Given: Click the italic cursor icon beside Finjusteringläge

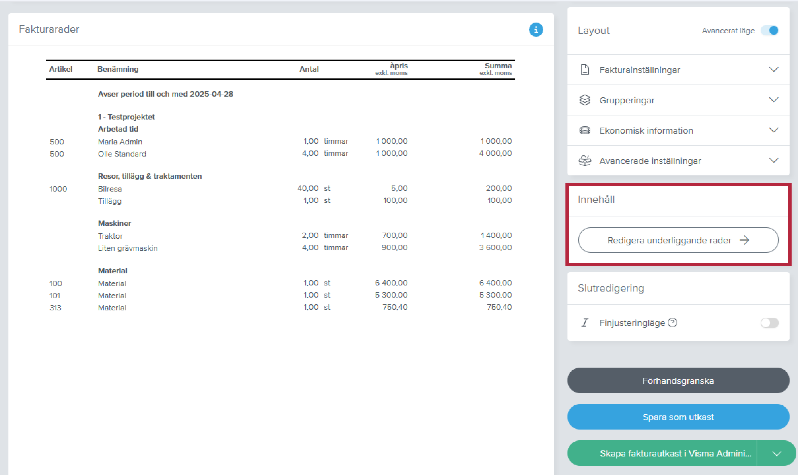Looking at the screenshot, I should (x=585, y=323).
